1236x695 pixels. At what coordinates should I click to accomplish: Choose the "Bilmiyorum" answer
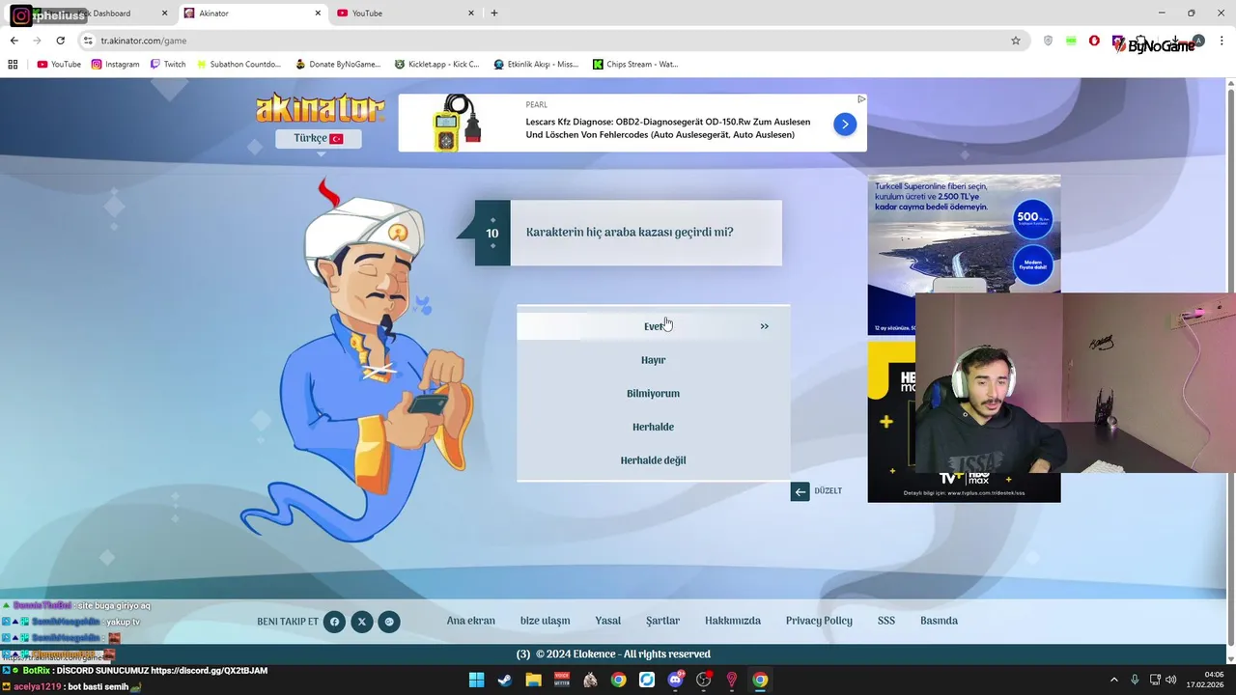point(653,393)
